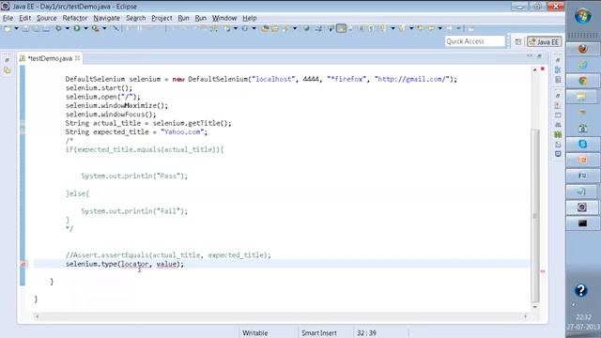
Task: Click the 'Writable' status bar entry
Action: pyautogui.click(x=254, y=333)
